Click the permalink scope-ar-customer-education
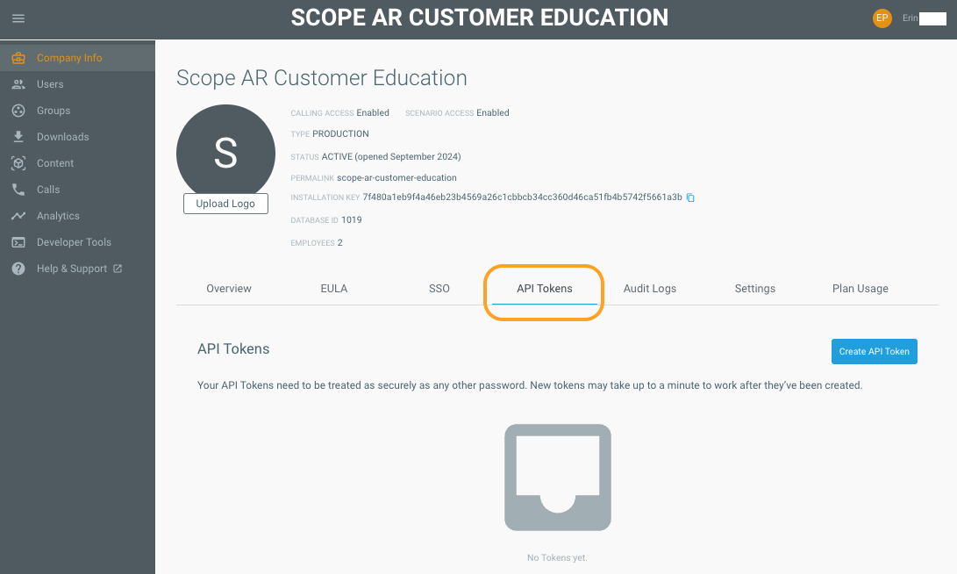The height and width of the screenshot is (574, 957). click(396, 177)
